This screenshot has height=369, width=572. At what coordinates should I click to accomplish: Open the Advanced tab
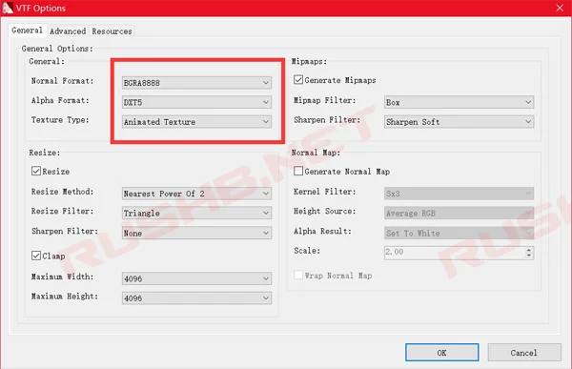[68, 31]
